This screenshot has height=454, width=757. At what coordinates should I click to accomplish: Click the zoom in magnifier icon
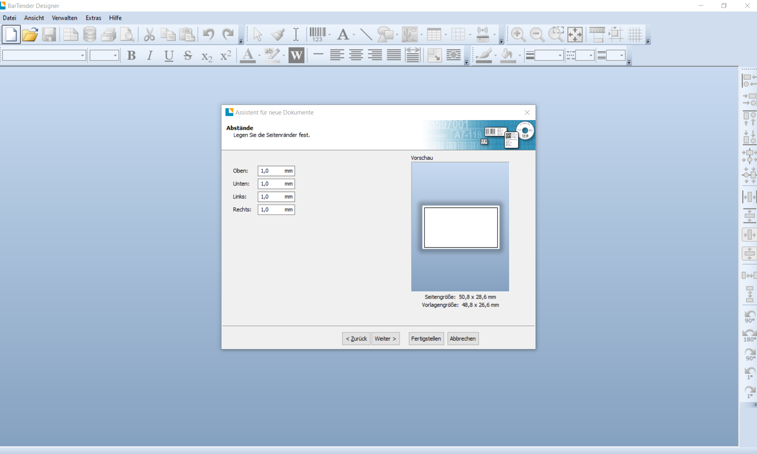coord(518,35)
